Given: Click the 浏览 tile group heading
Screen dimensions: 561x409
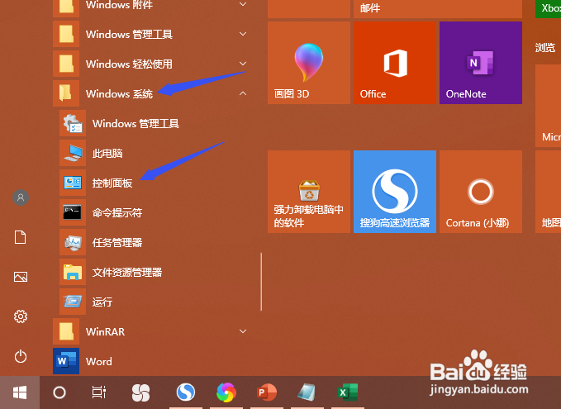Looking at the screenshot, I should click(x=545, y=48).
